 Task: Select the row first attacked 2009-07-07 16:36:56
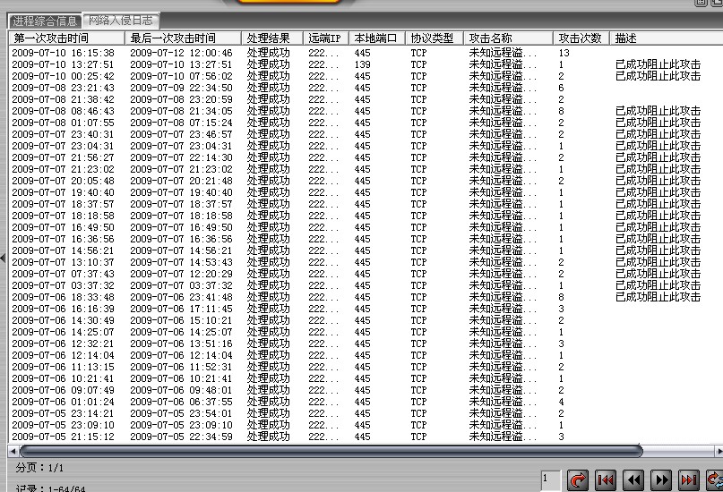[x=366, y=239]
